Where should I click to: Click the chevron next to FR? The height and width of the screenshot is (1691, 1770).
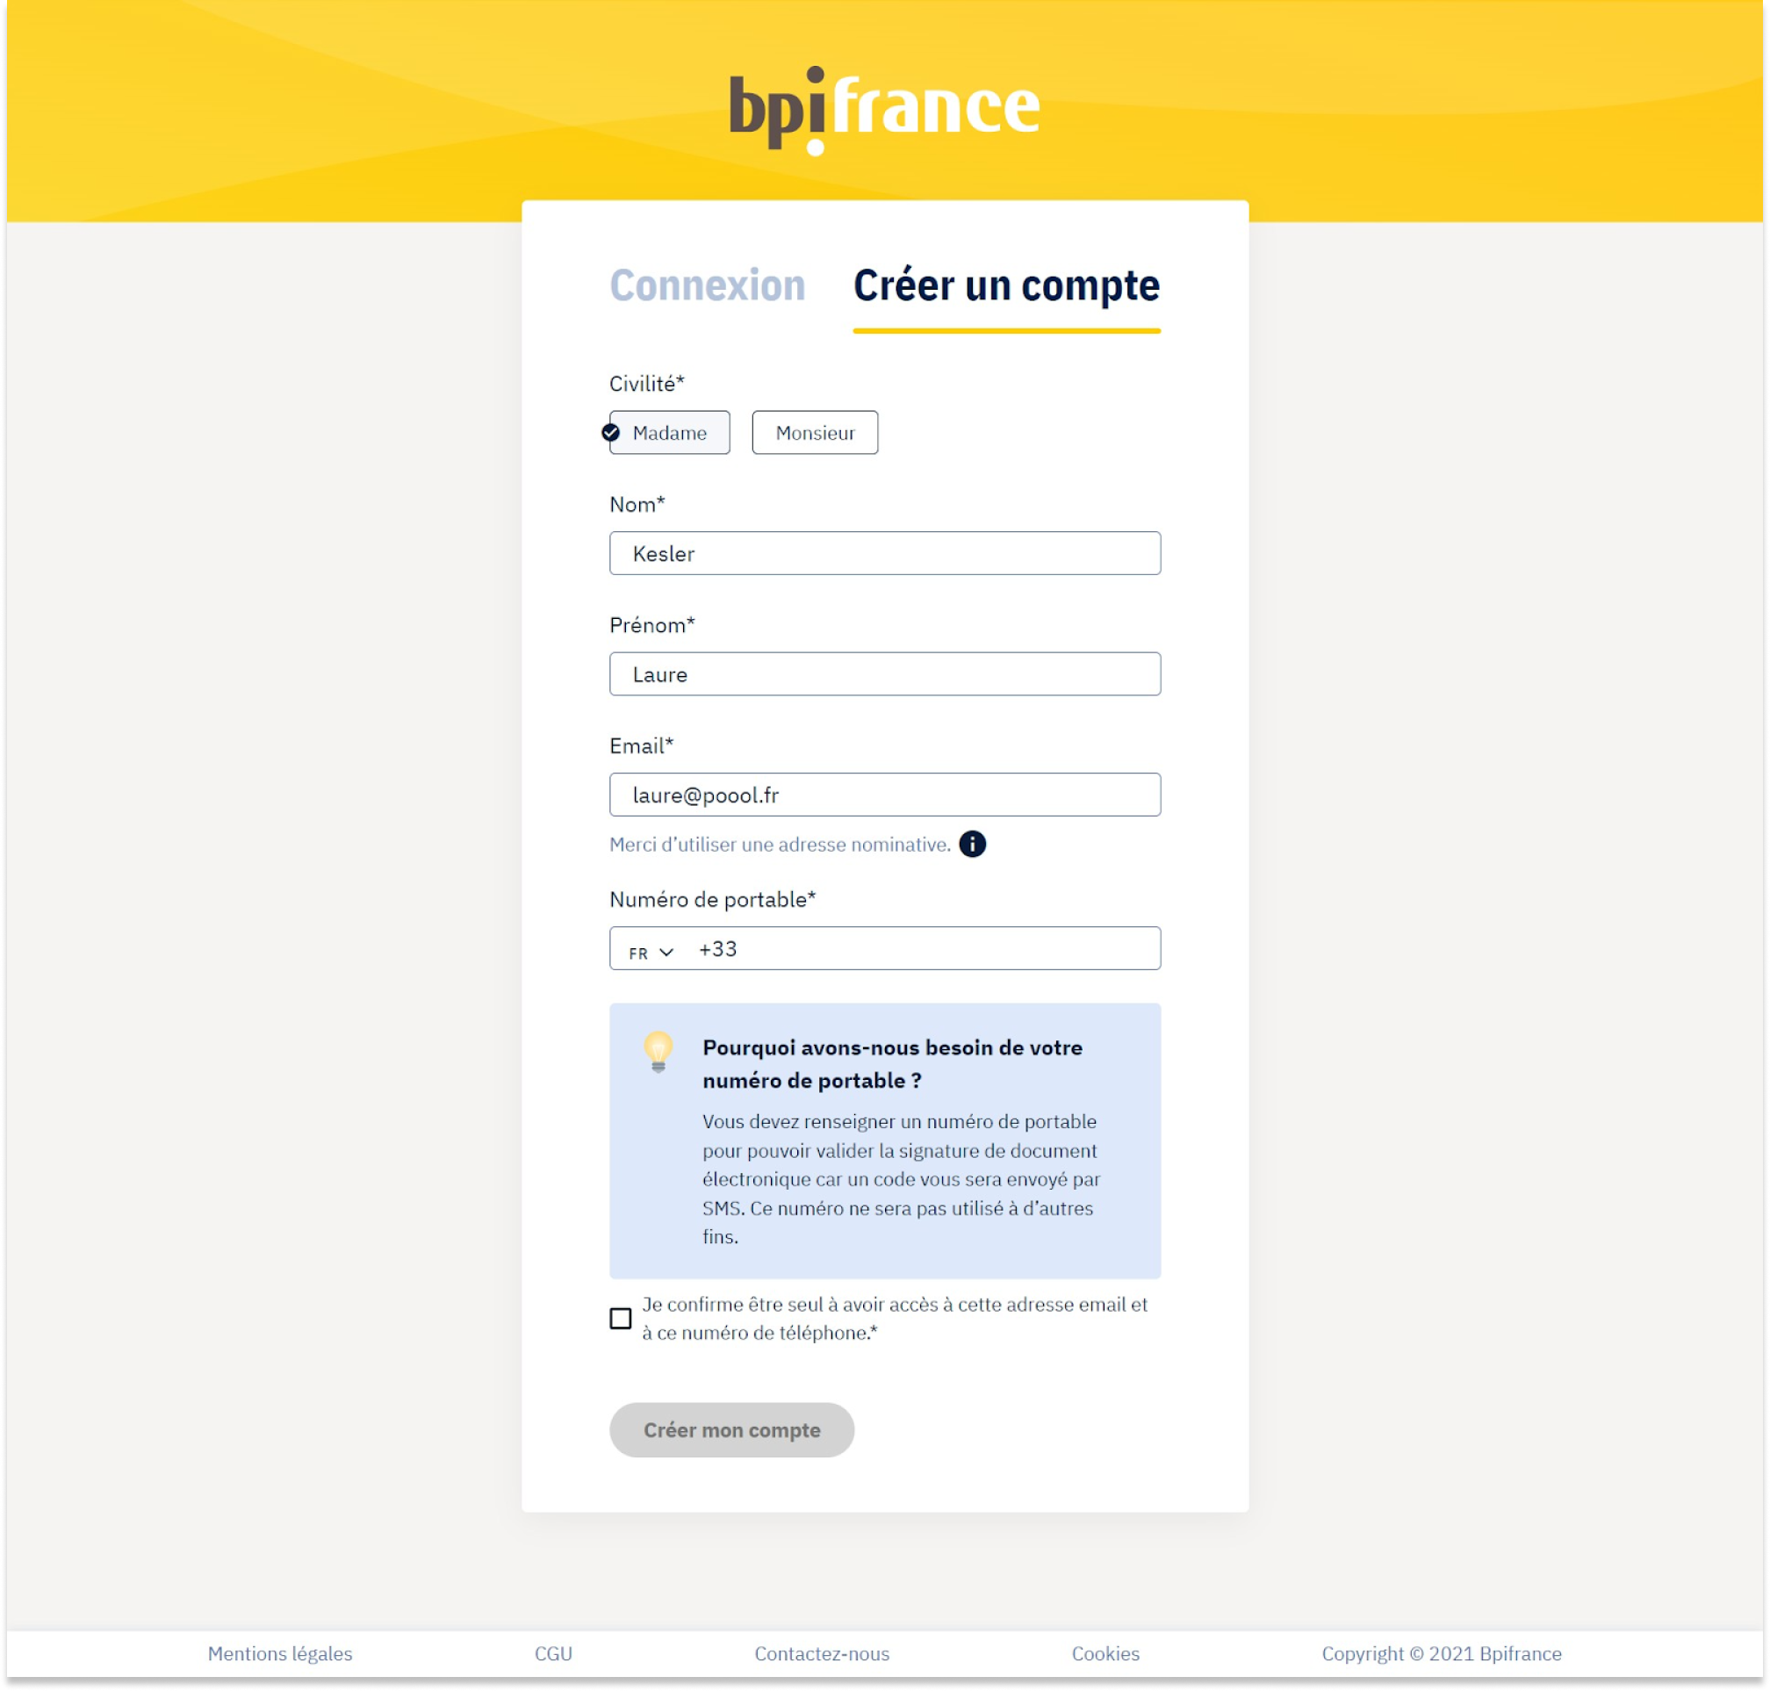coord(667,953)
